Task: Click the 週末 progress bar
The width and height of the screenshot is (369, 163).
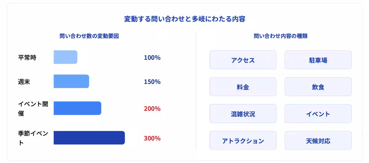Action: [71, 81]
